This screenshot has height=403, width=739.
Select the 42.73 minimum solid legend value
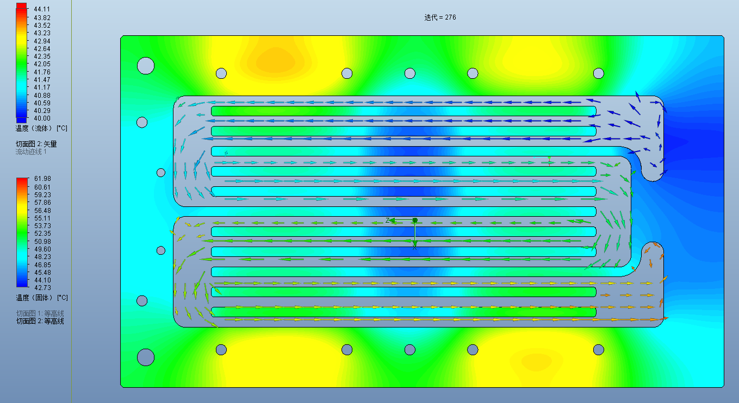click(x=42, y=288)
